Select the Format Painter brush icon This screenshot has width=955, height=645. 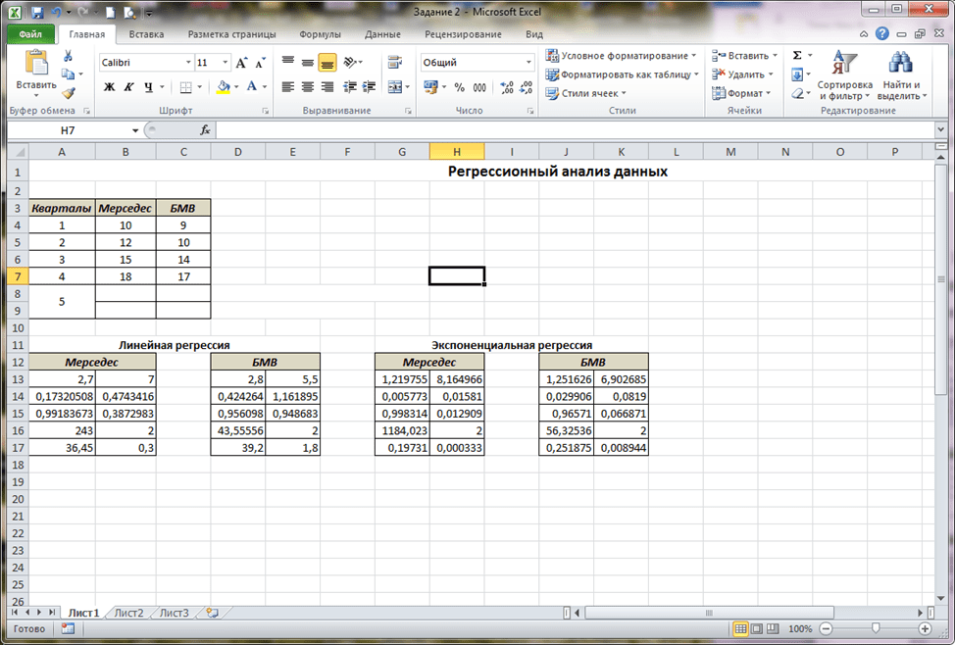[68, 93]
